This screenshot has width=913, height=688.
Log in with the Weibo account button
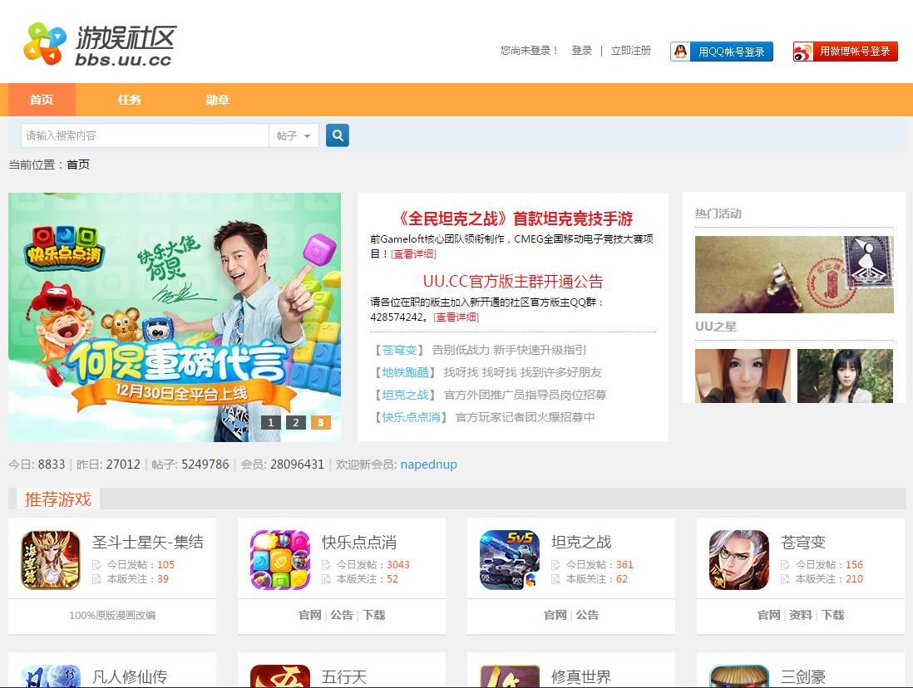point(845,52)
